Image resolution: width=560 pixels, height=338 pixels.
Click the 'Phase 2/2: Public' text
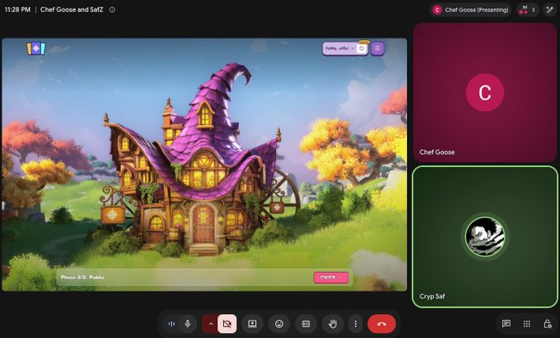click(83, 277)
